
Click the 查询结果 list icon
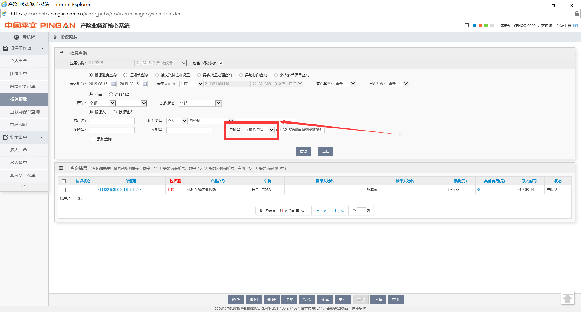coord(61,168)
